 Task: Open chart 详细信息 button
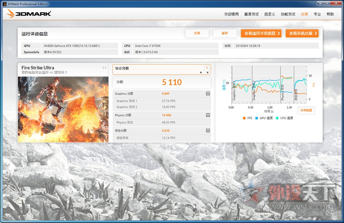[x=306, y=110]
